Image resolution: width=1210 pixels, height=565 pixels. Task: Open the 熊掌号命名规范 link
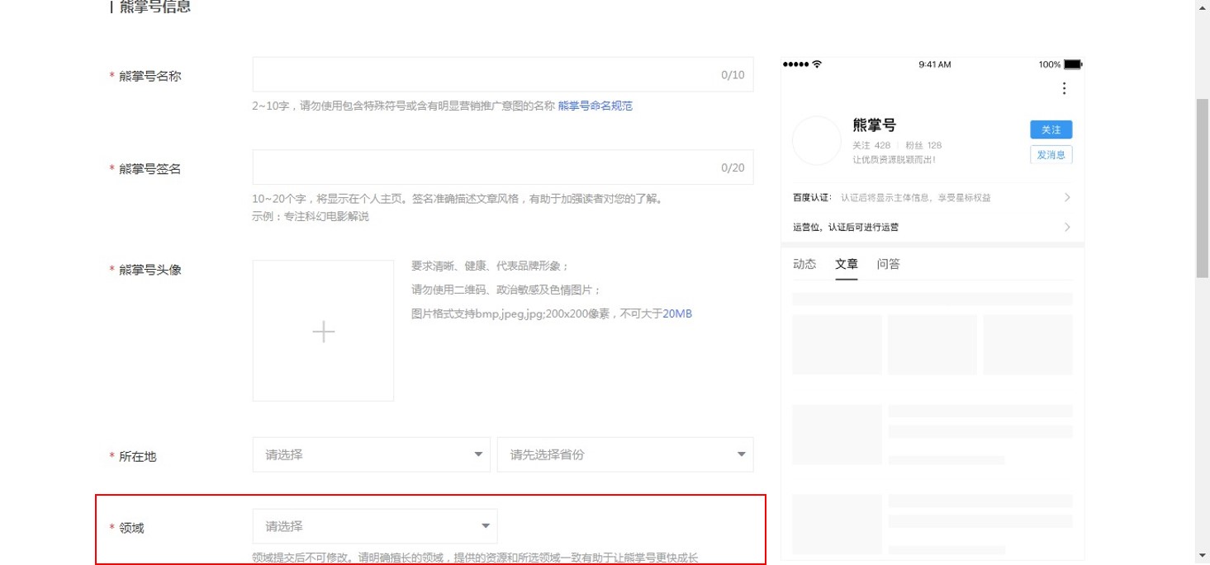coord(596,106)
